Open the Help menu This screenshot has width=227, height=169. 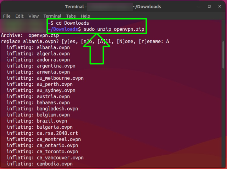tap(85, 16)
